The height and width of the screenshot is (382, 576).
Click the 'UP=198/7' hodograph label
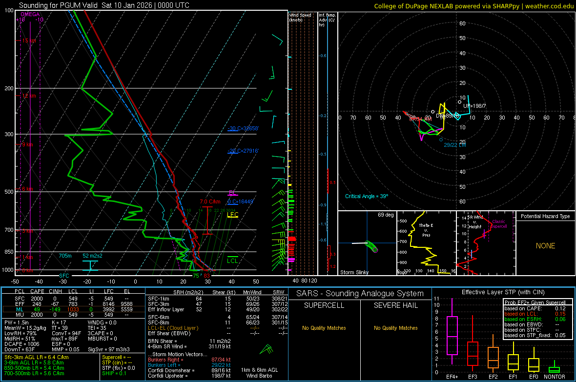[x=474, y=106]
